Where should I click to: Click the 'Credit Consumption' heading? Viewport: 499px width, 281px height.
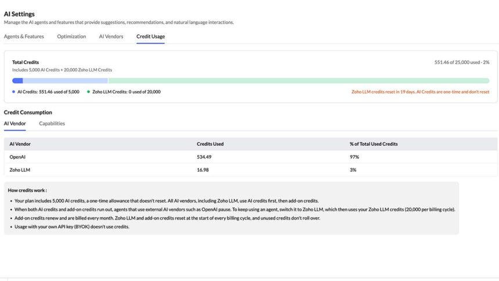(28, 112)
